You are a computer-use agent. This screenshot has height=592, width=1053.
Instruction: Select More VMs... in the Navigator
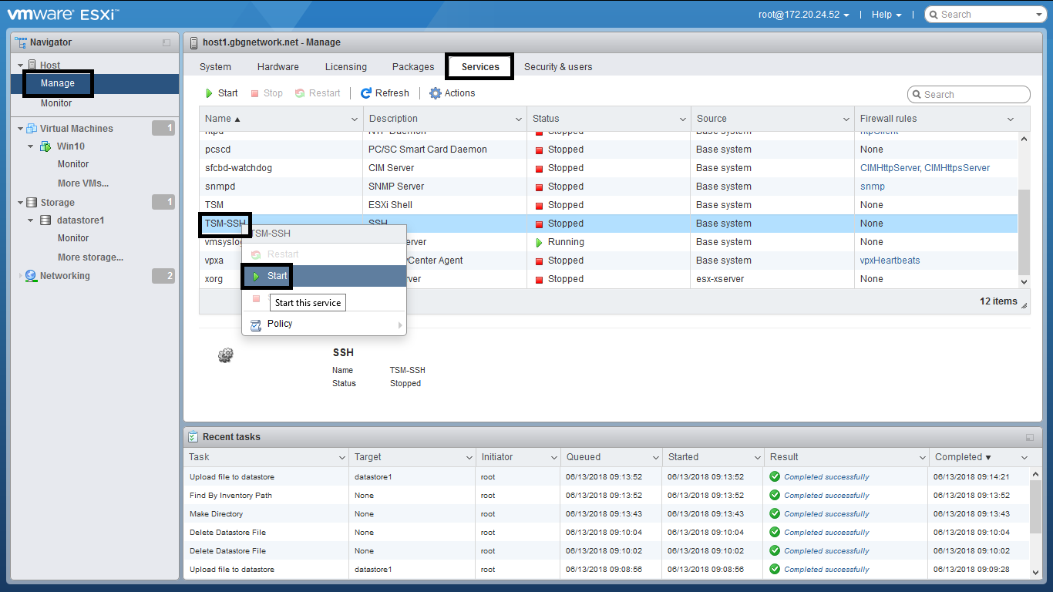click(82, 183)
